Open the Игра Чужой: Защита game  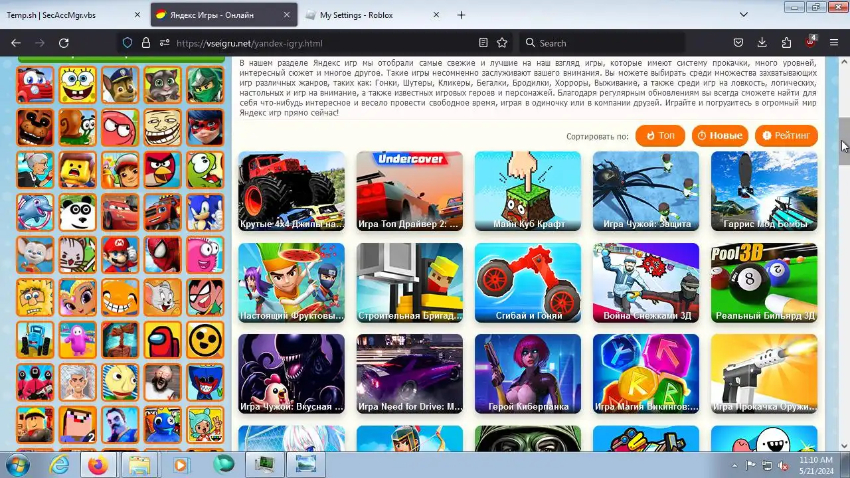point(646,191)
